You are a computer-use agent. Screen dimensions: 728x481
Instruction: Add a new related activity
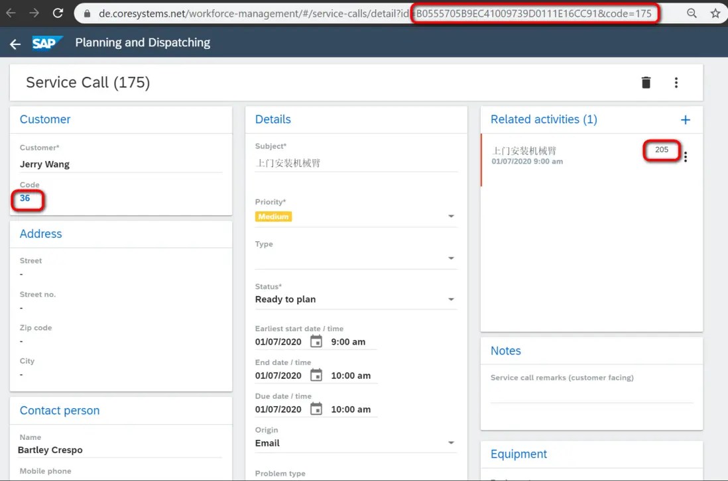[685, 120]
